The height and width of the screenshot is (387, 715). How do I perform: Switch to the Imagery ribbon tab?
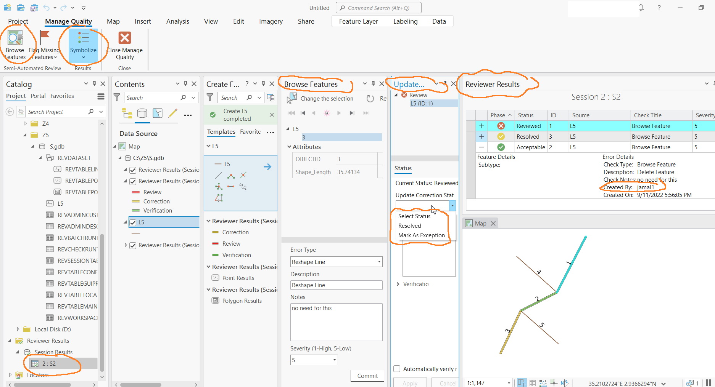coord(271,21)
